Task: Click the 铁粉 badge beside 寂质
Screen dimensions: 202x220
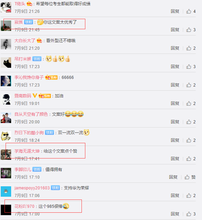Action: (29, 22)
